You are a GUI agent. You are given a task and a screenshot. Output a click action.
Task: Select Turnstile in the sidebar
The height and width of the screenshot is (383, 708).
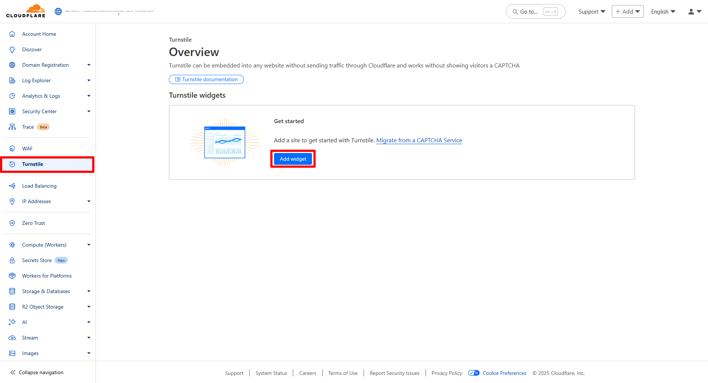click(48, 164)
